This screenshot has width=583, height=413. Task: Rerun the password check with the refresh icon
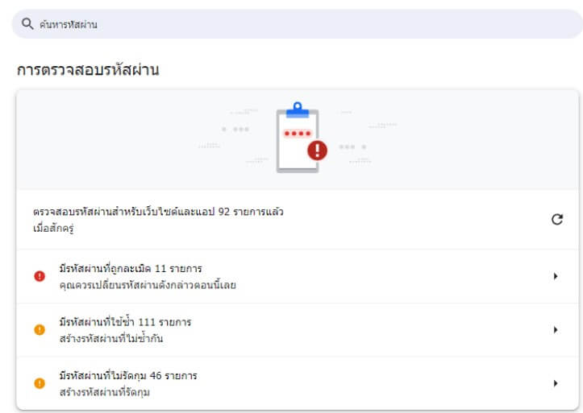(556, 219)
